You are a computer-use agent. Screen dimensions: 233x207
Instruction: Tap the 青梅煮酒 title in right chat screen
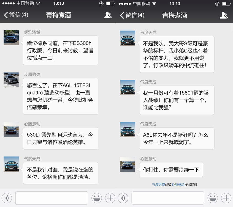tap(175, 15)
